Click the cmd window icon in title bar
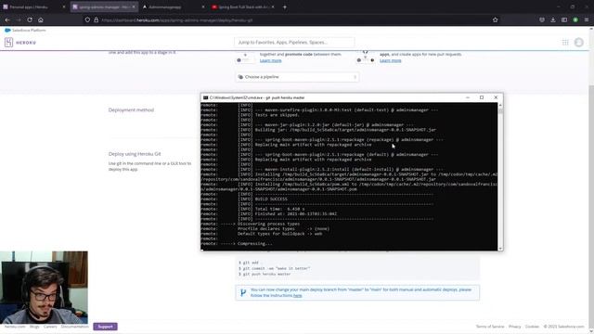Image resolution: width=594 pixels, height=334 pixels. pos(205,97)
